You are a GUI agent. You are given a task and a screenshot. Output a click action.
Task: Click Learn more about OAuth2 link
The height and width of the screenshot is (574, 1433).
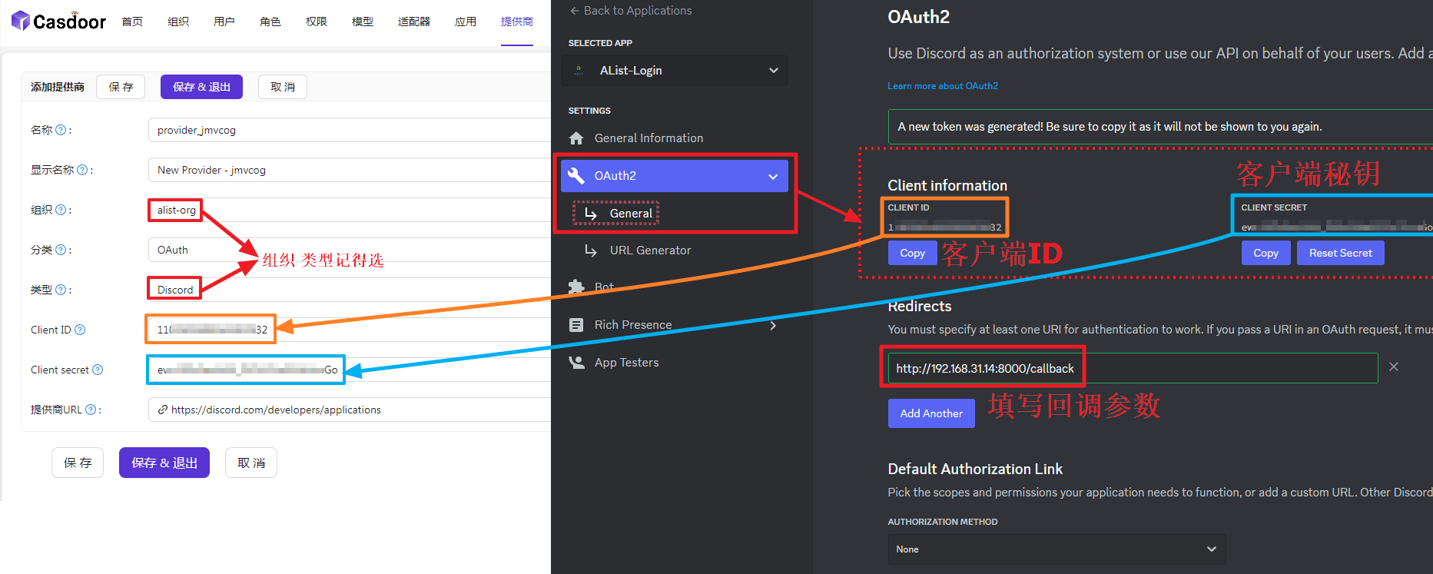click(943, 86)
